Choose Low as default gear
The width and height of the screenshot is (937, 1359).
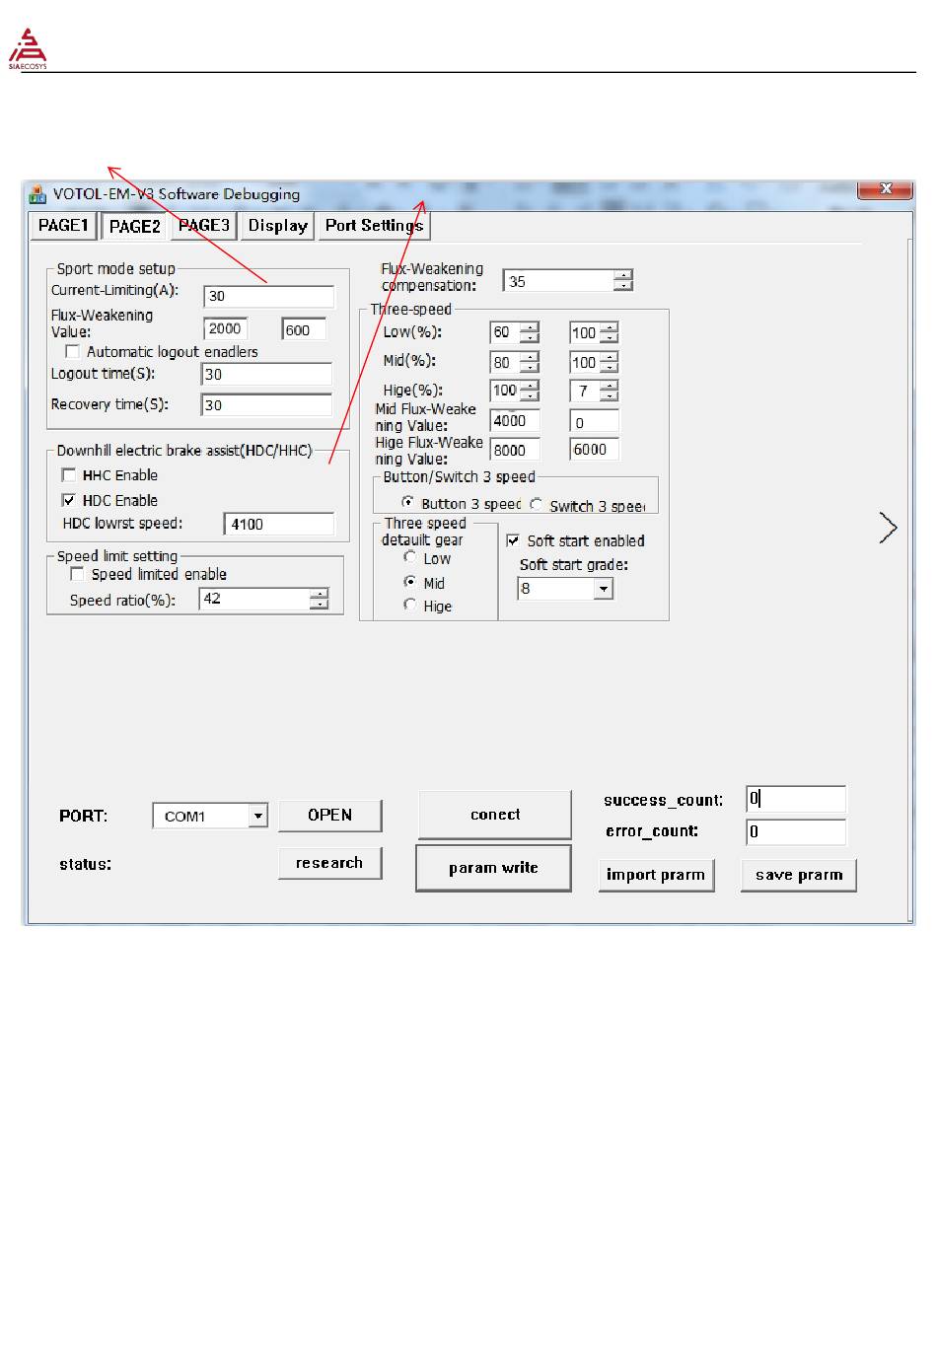pos(410,557)
